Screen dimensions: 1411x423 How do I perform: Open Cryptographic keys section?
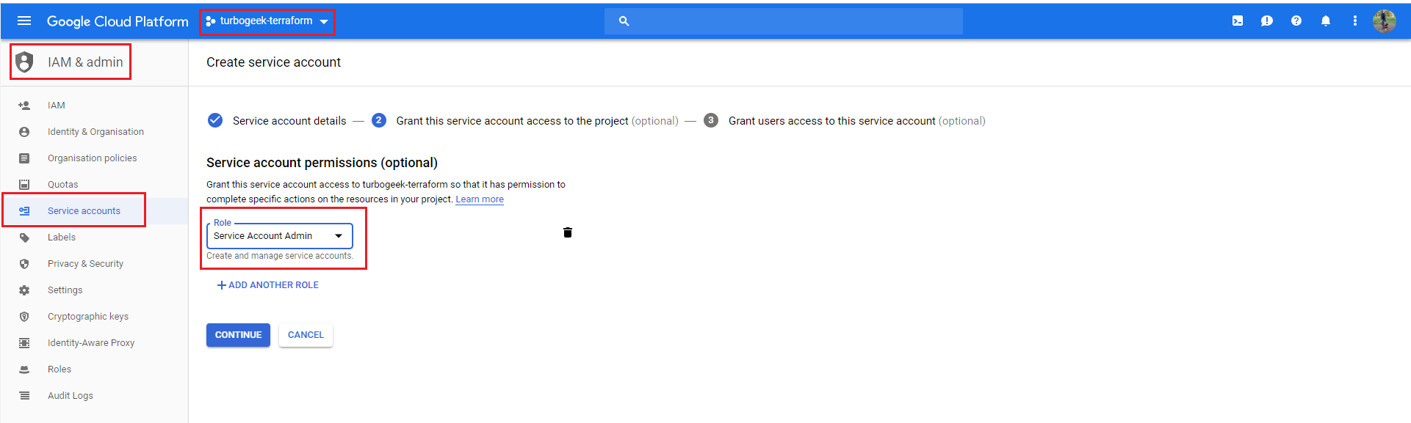[88, 317]
